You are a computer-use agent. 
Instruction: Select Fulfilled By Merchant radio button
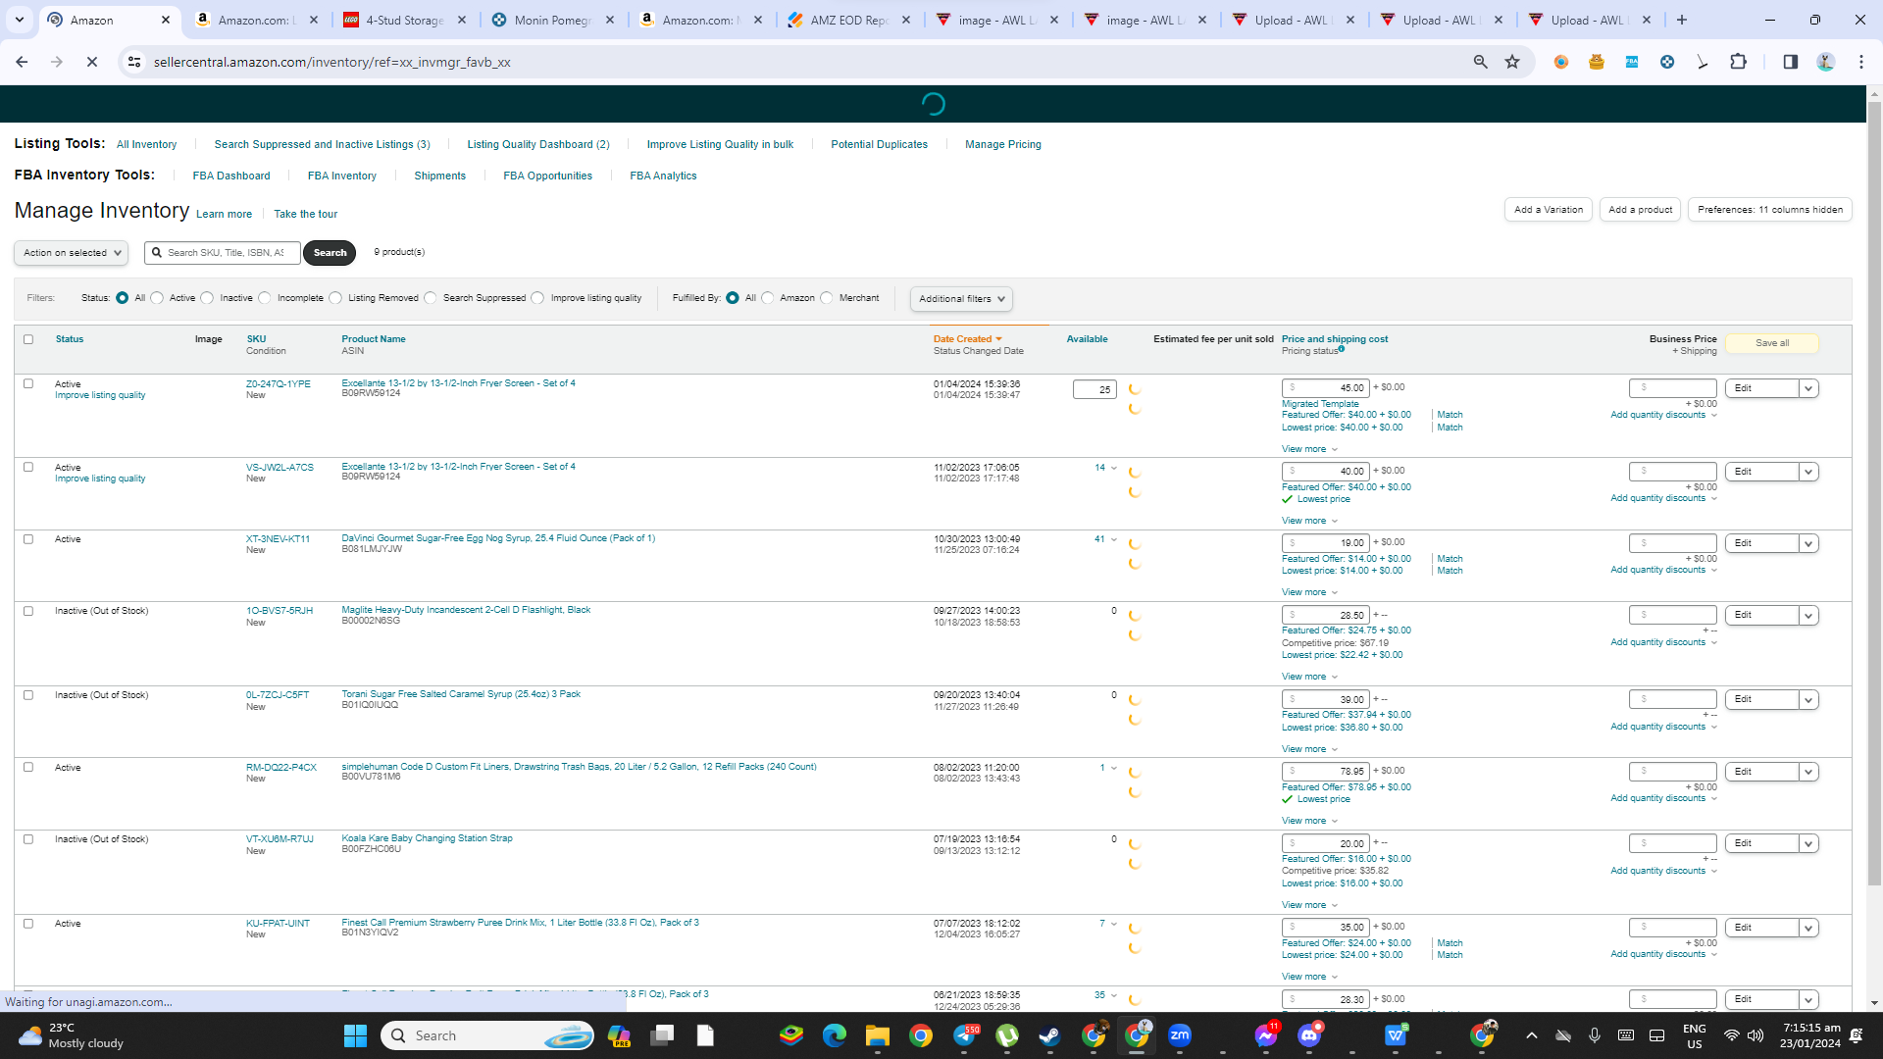pos(827,298)
